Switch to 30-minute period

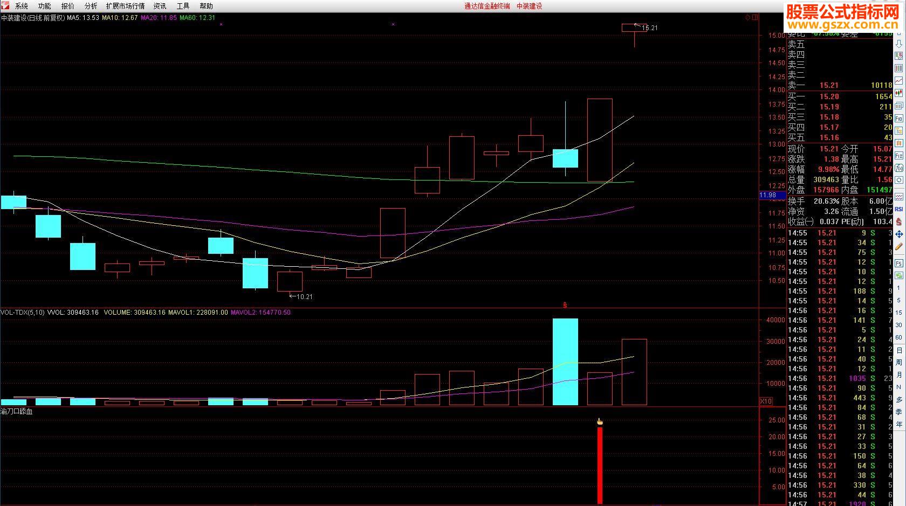pyautogui.click(x=899, y=325)
